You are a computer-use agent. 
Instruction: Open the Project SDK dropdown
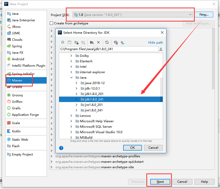click(x=133, y=15)
